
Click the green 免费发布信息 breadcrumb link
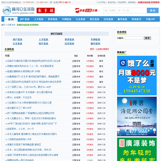tap(28, 25)
